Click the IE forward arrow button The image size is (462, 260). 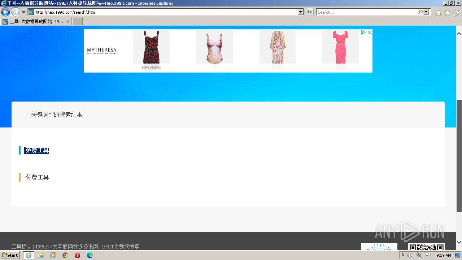[x=16, y=12]
